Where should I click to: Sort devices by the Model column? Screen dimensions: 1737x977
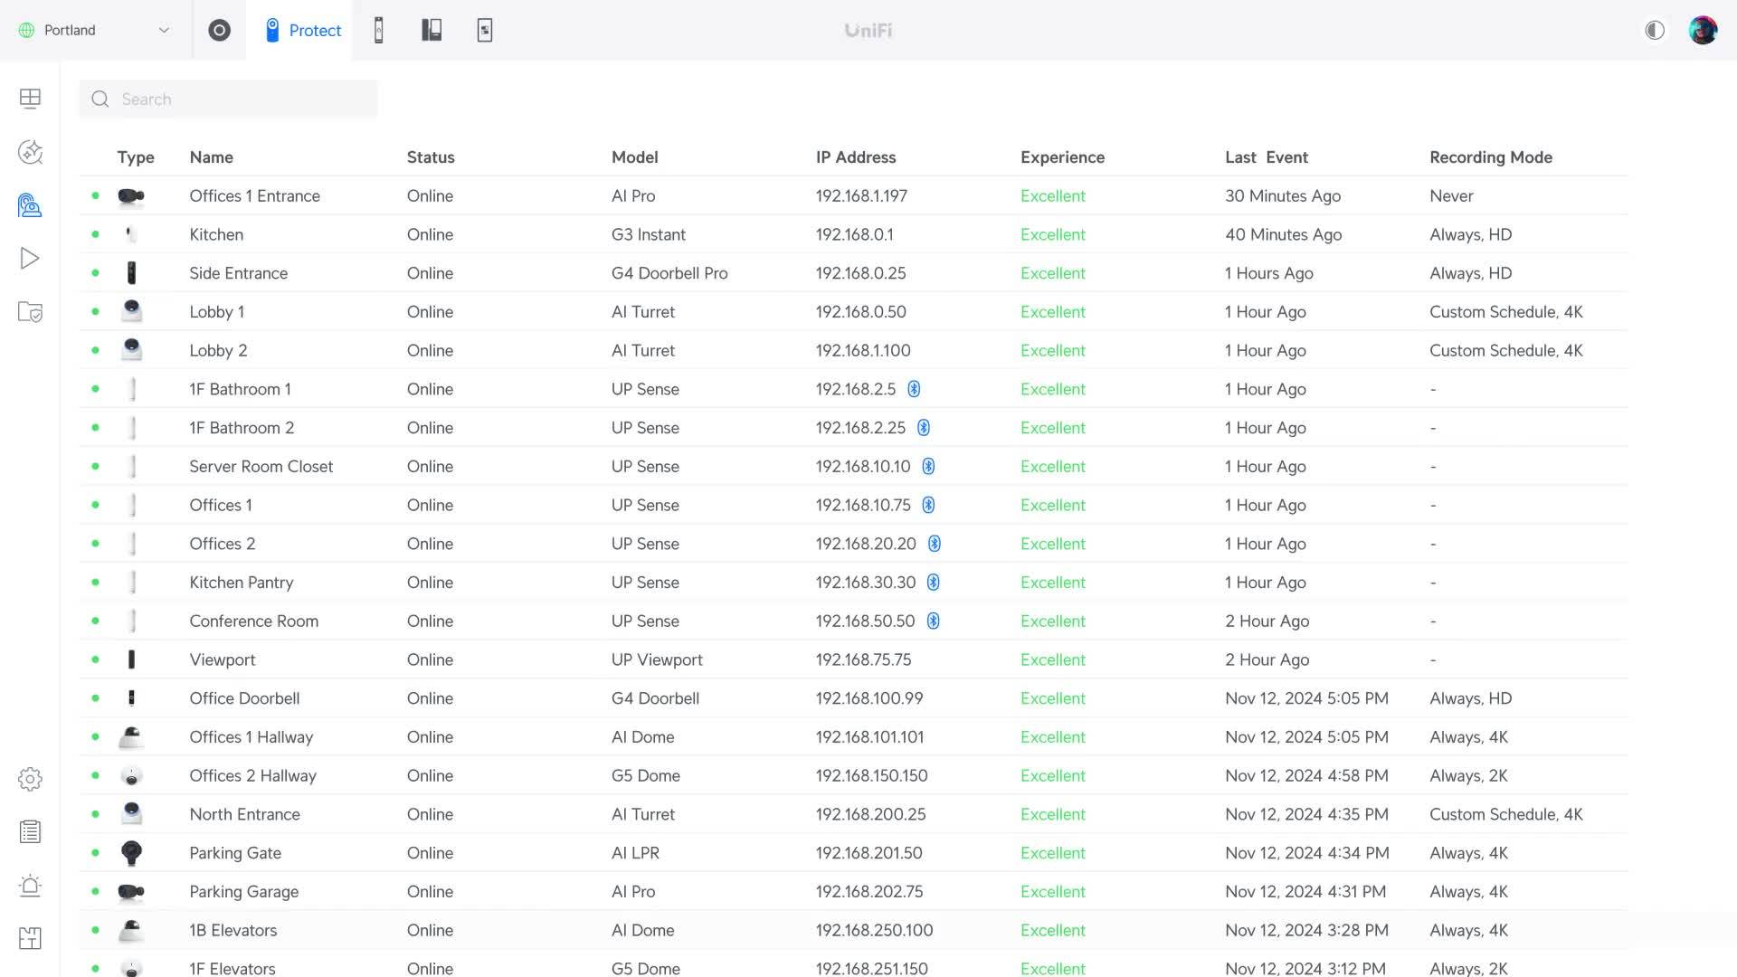(x=635, y=157)
